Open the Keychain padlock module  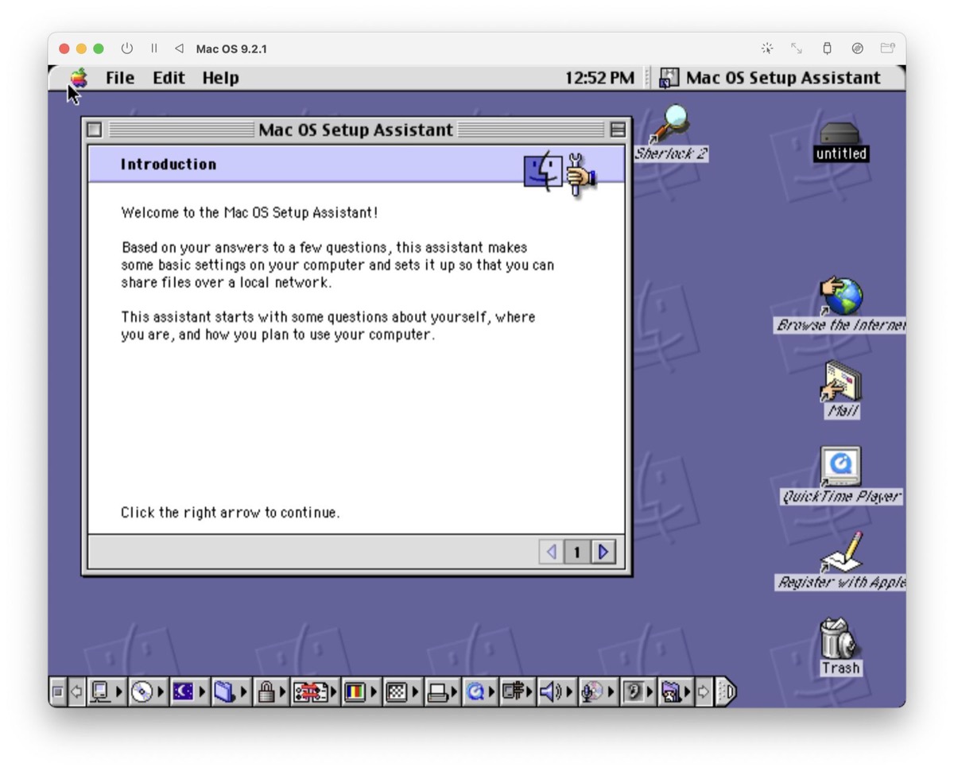[x=272, y=692]
